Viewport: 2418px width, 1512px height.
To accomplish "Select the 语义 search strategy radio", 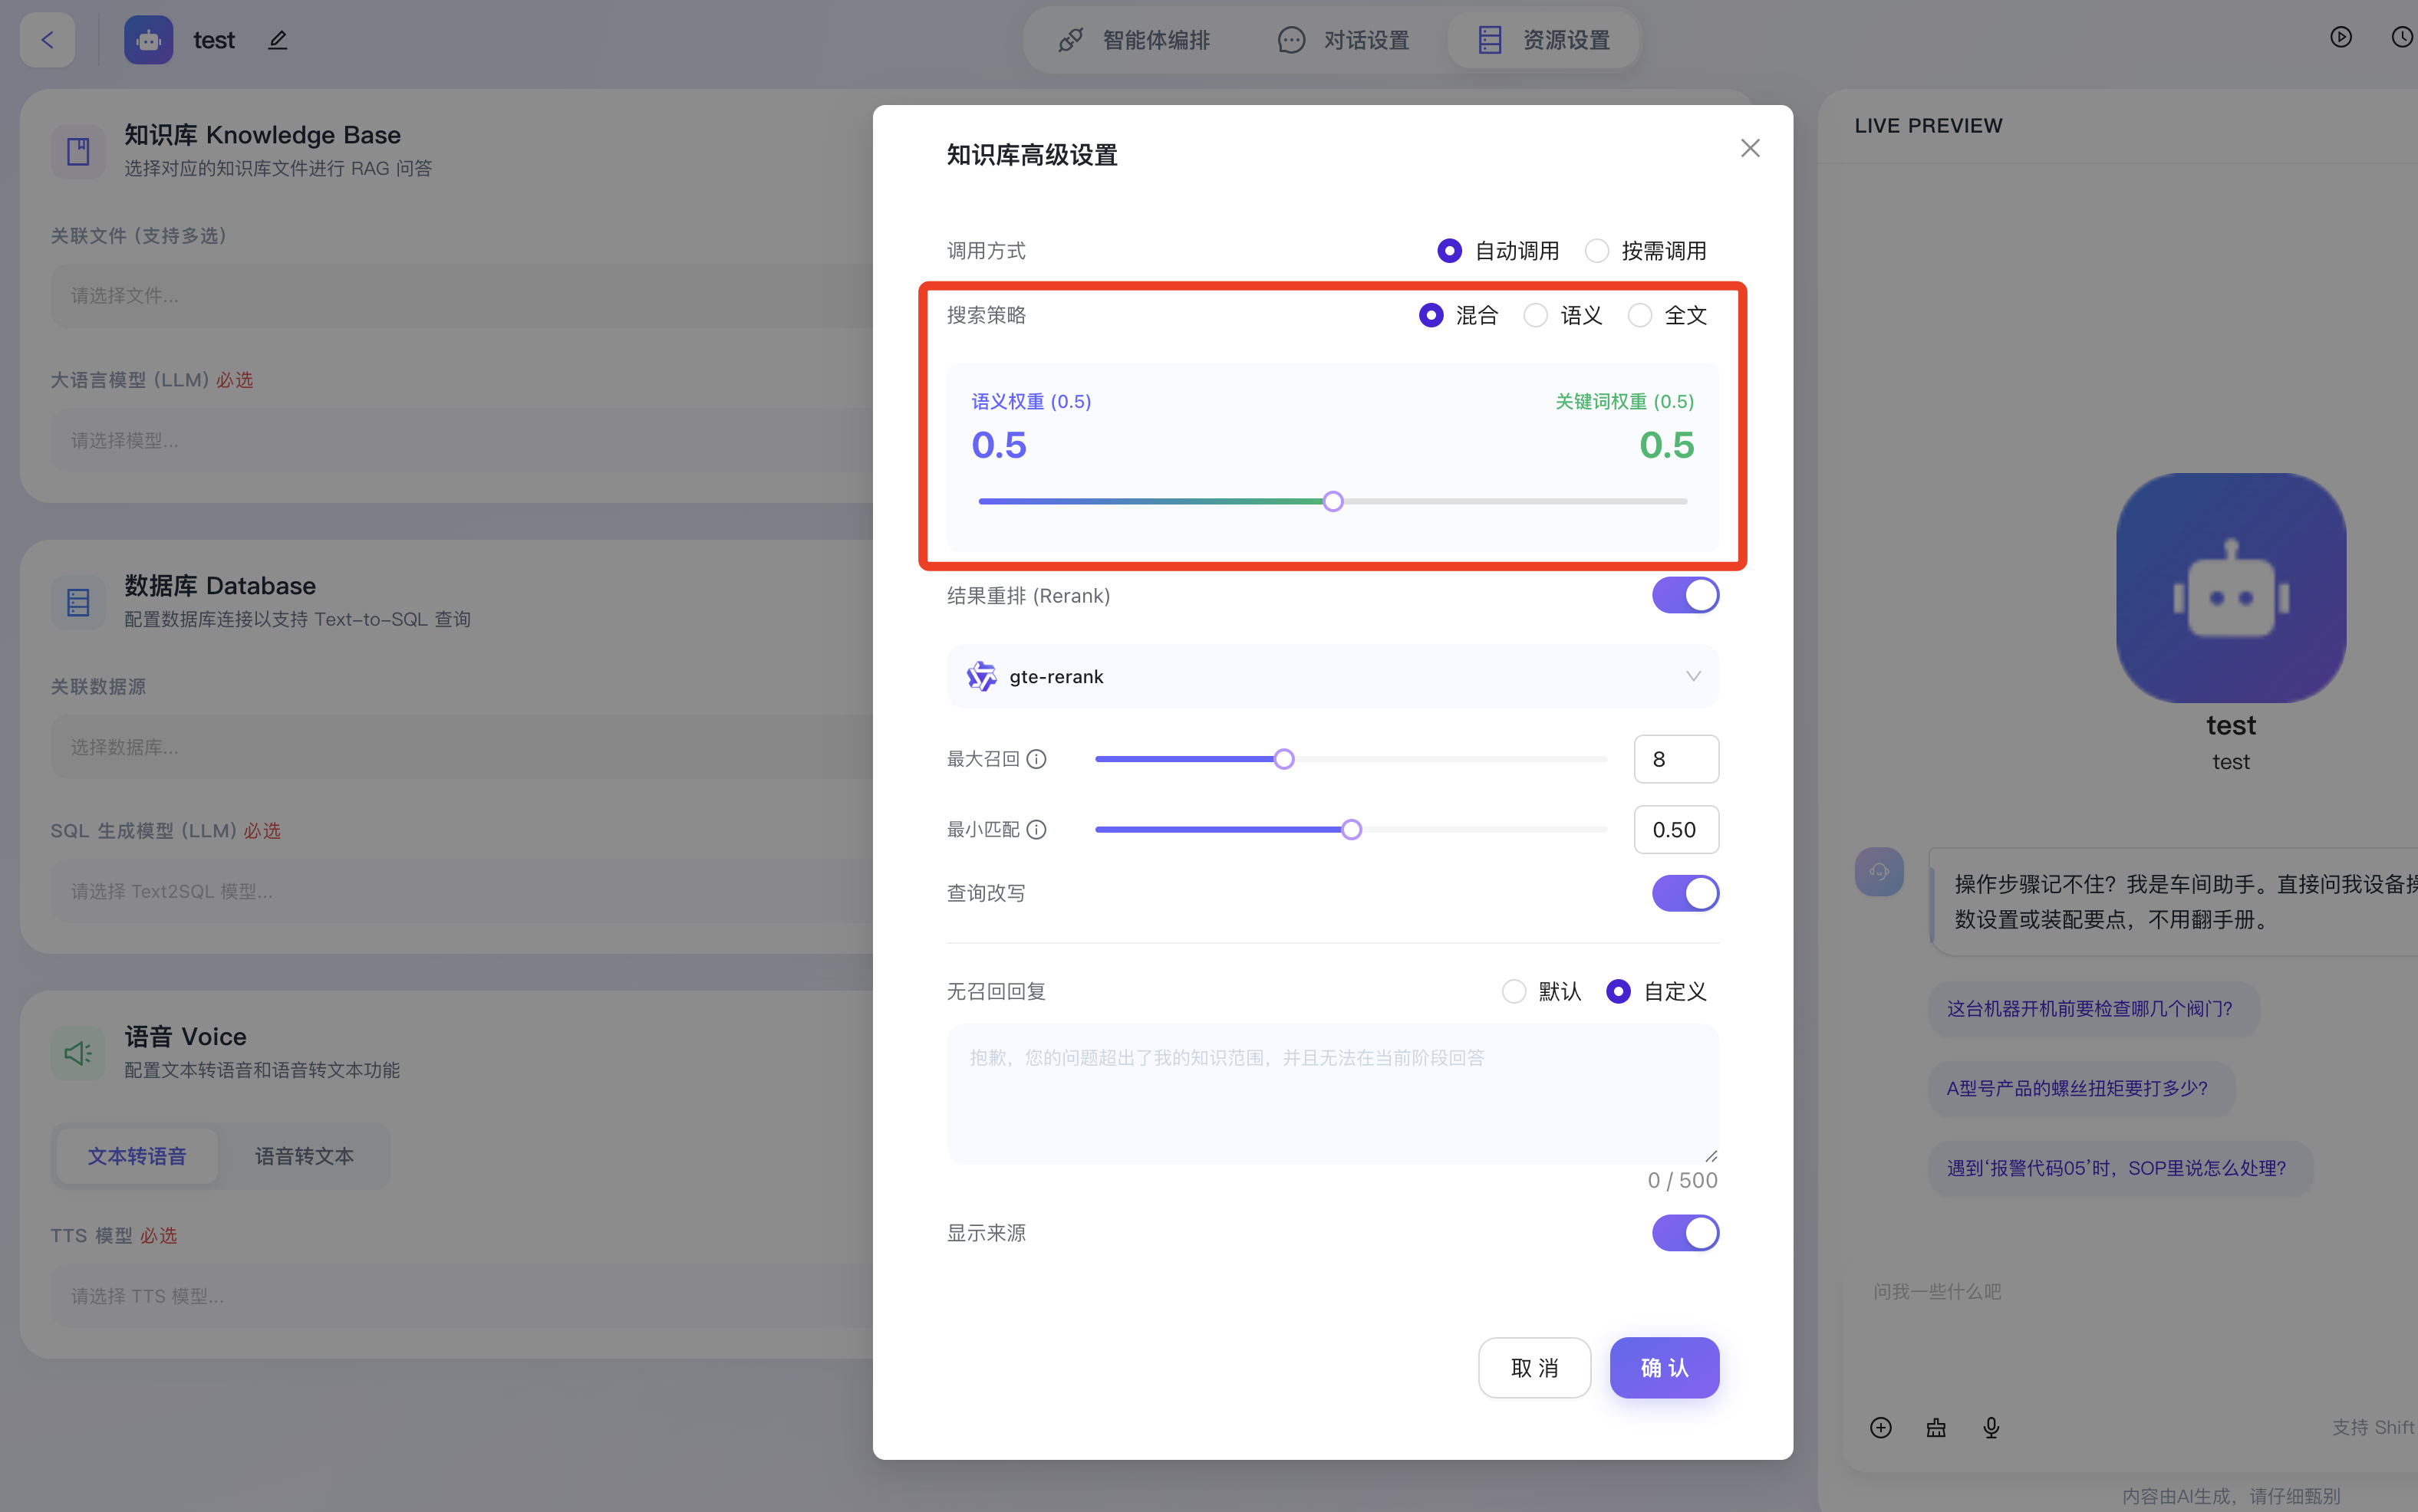I will (x=1536, y=315).
